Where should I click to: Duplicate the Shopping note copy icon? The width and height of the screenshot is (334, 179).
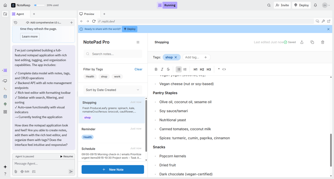pyautogui.click(x=312, y=42)
